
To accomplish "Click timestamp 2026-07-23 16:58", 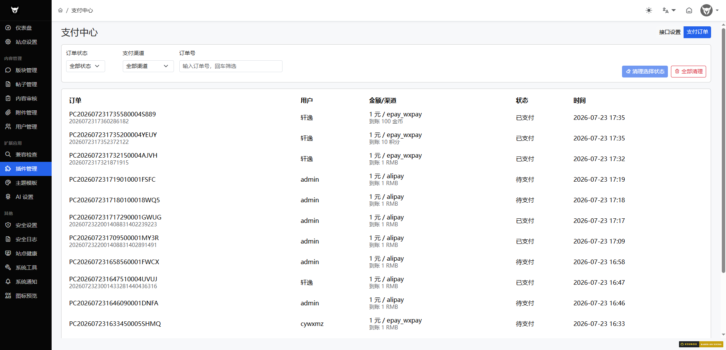I will coord(599,262).
